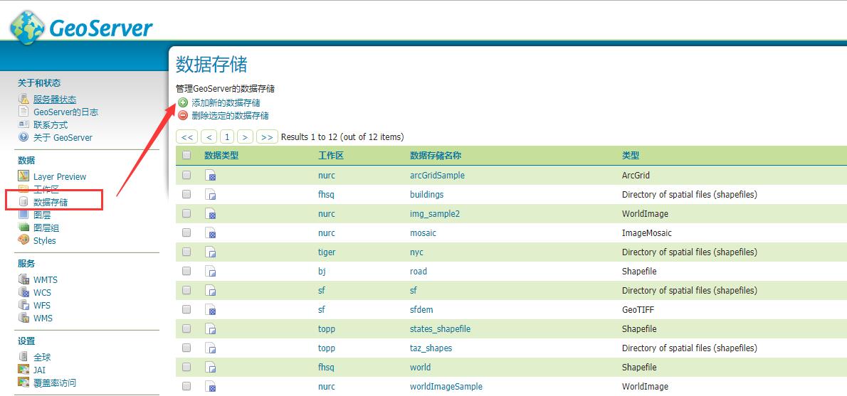
Task: Click the Layer Preview map icon
Action: click(x=23, y=176)
